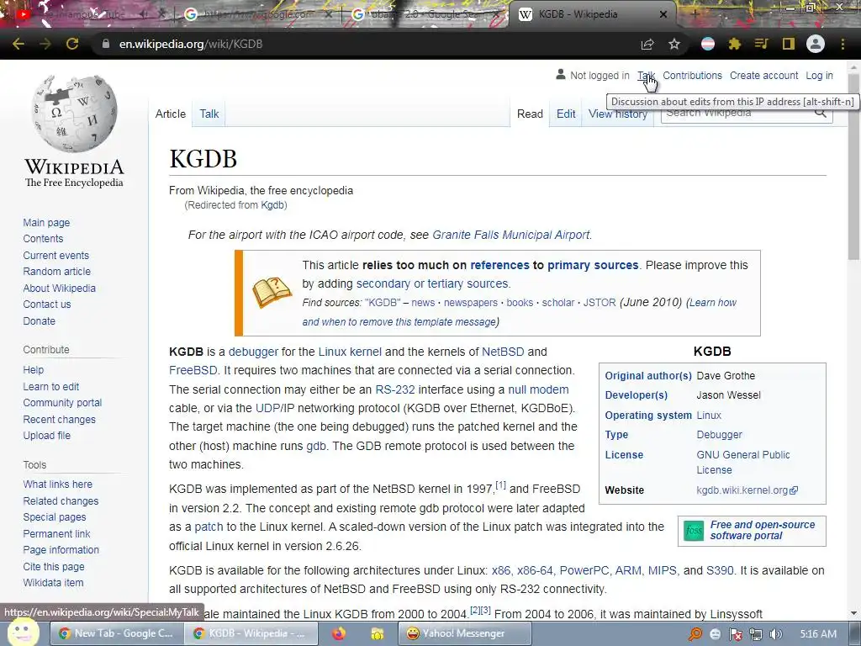861x646 pixels.
Task: Click the primary sources link
Action: point(593,265)
